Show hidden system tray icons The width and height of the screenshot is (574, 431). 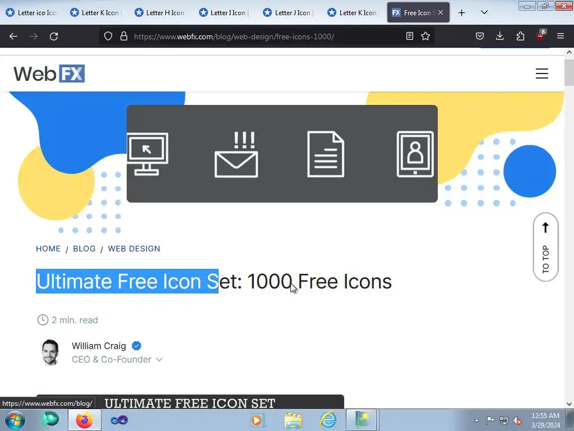click(476, 420)
